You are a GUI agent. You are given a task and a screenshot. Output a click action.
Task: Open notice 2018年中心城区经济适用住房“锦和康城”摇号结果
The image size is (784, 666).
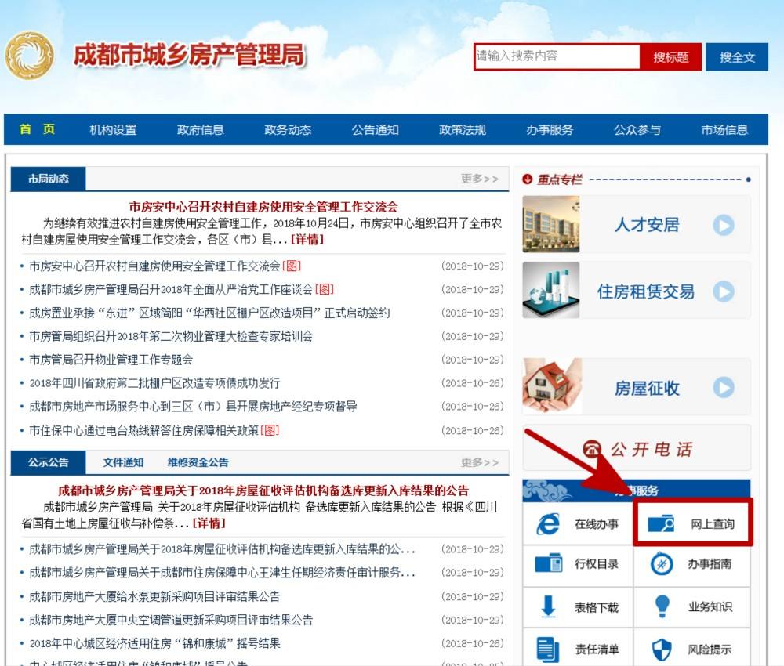tap(154, 643)
